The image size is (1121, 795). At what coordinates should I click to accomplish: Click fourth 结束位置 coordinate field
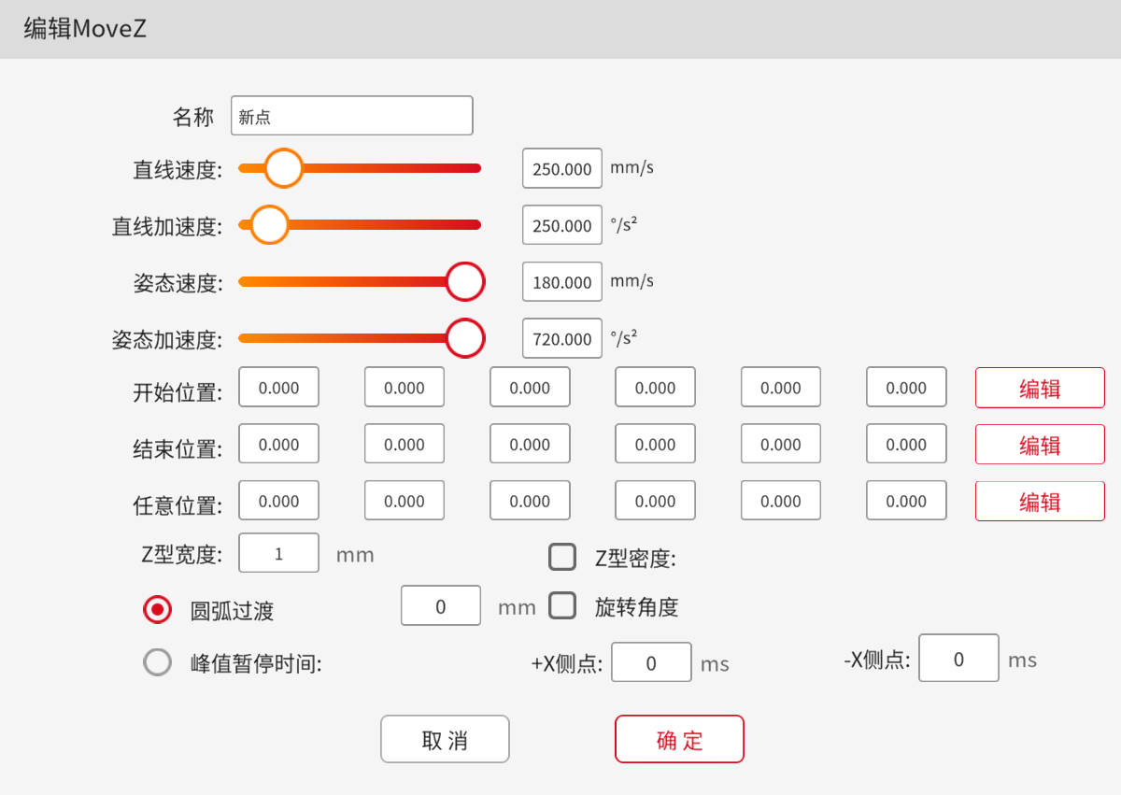655,444
